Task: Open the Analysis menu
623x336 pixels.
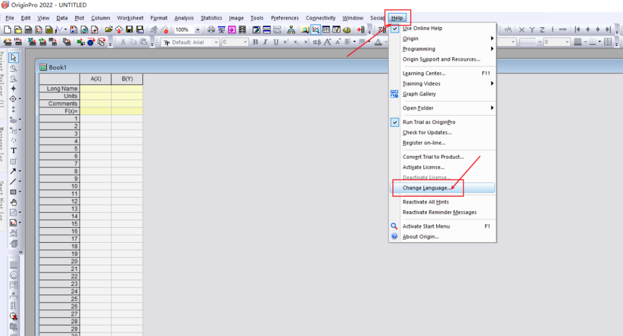Action: pyautogui.click(x=184, y=18)
